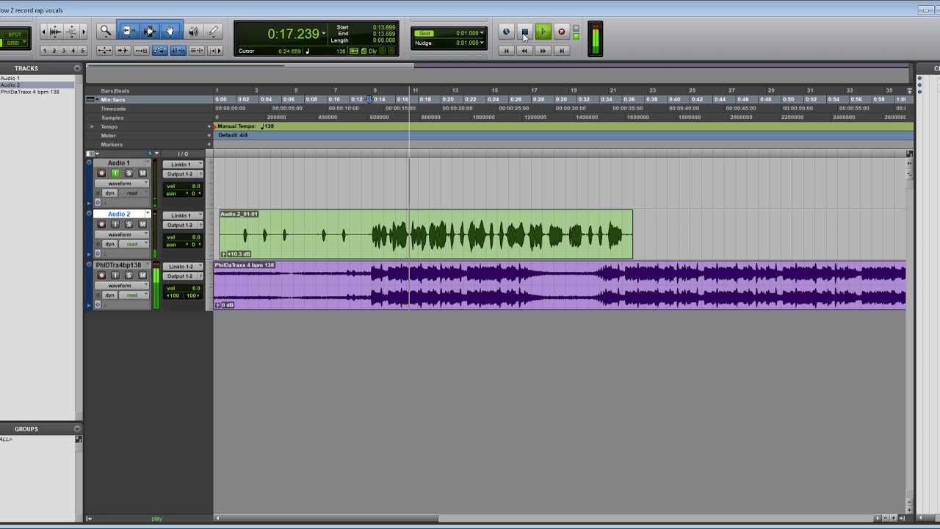This screenshot has width=940, height=529.
Task: Mute the Audio 2 track
Action: (142, 224)
